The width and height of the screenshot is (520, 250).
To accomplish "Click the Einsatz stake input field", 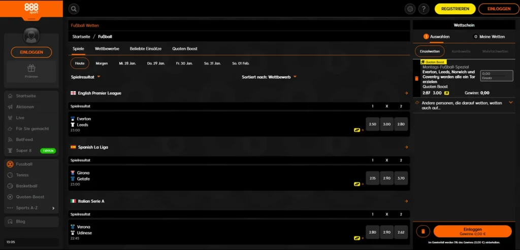I will point(497,76).
